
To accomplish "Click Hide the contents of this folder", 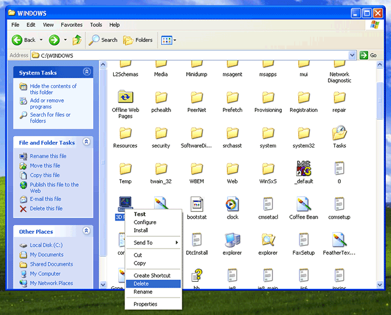I will tap(53, 89).
